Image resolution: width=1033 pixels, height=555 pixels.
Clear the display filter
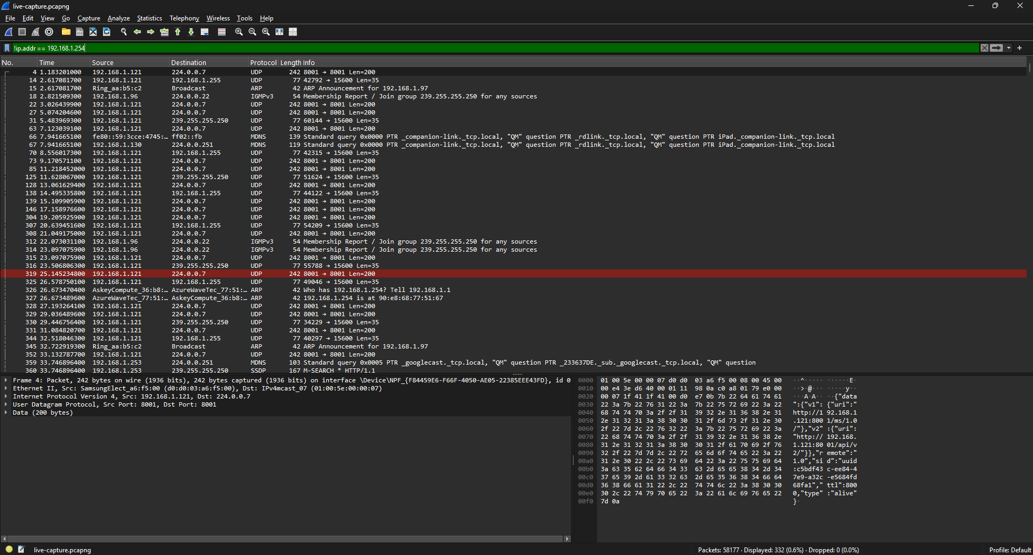coord(985,48)
